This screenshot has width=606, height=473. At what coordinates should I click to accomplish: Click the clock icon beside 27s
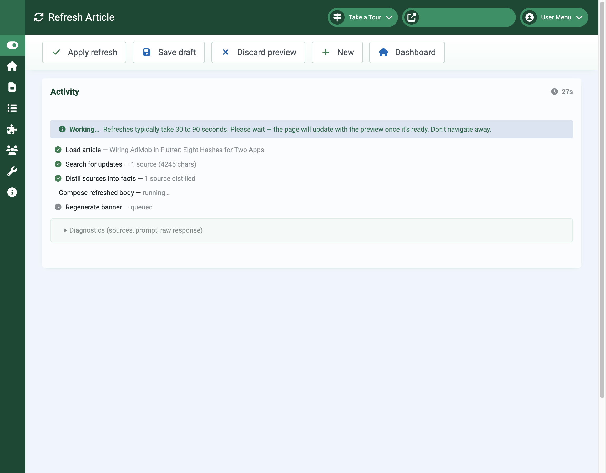pyautogui.click(x=554, y=92)
